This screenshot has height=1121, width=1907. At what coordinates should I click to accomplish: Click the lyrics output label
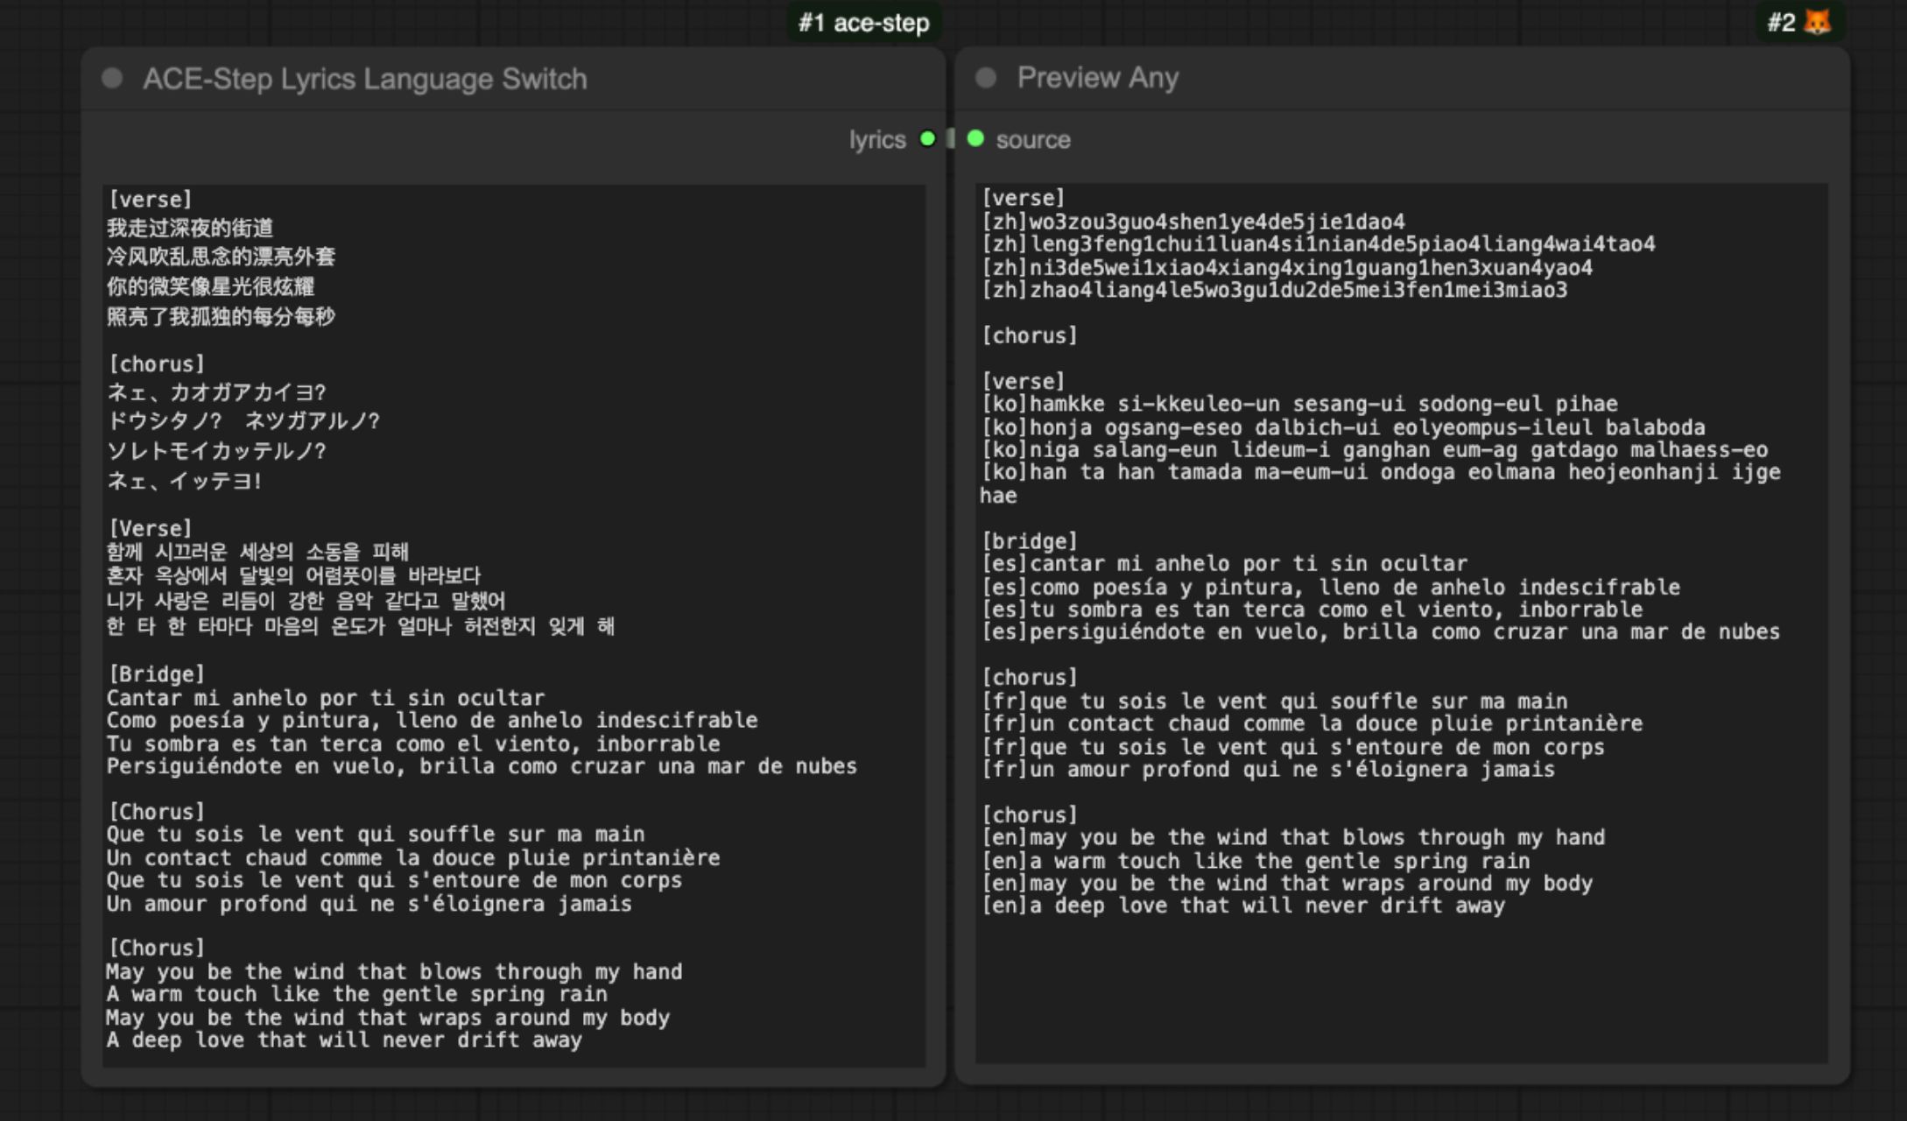877,139
